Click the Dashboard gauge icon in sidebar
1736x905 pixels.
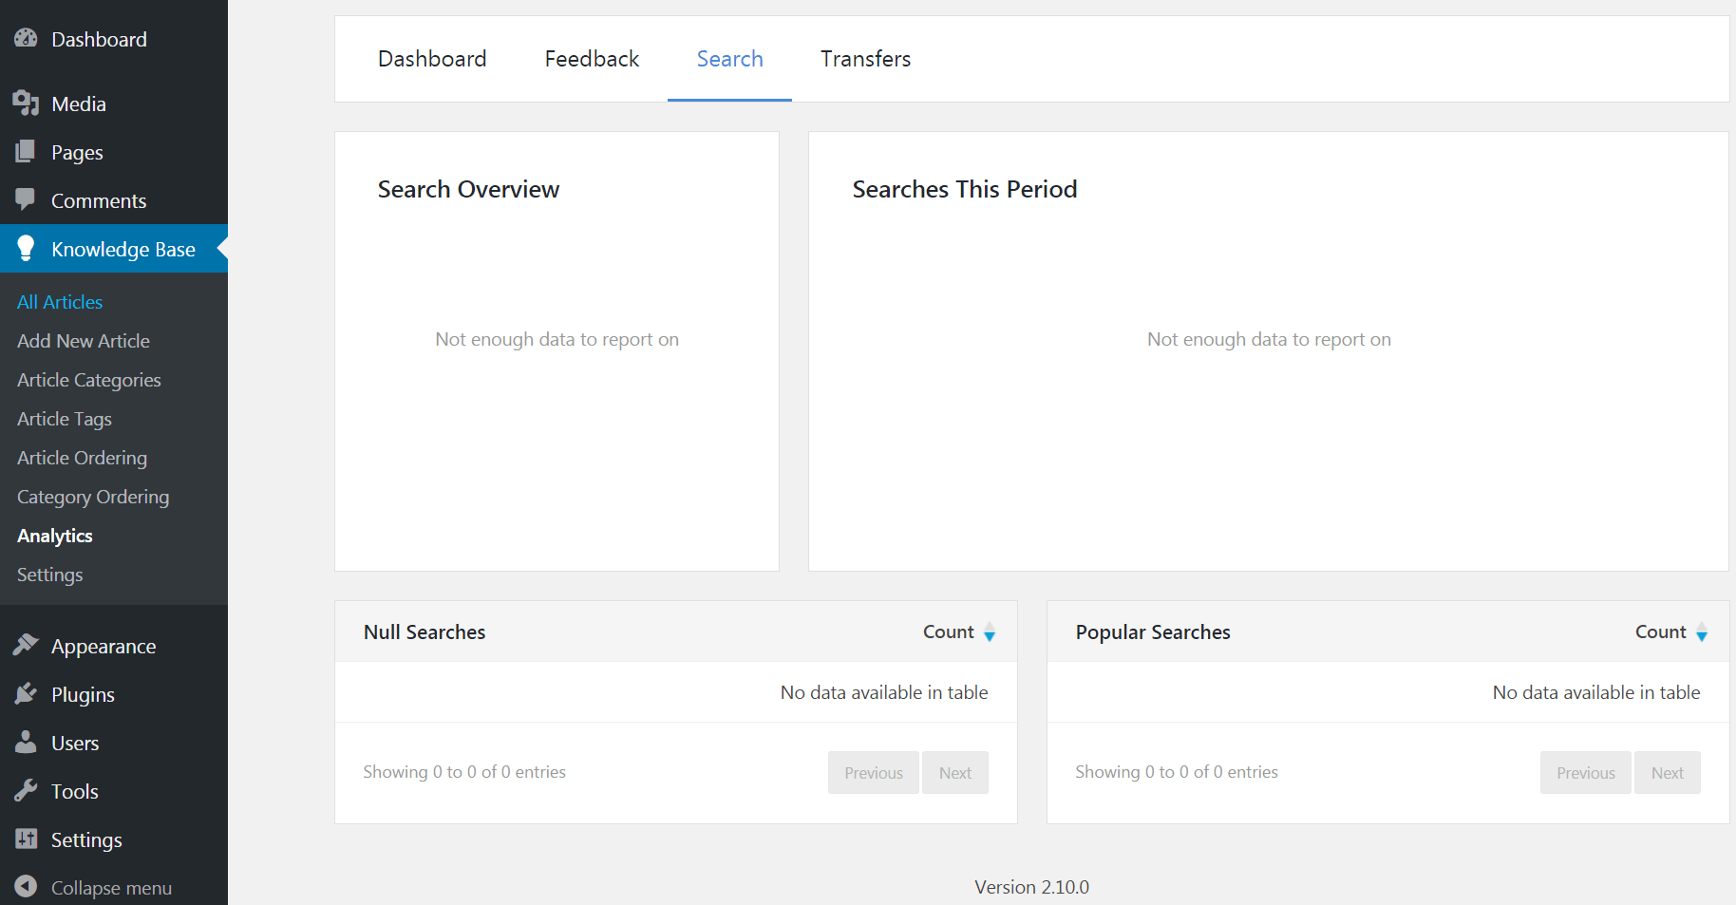(x=26, y=39)
